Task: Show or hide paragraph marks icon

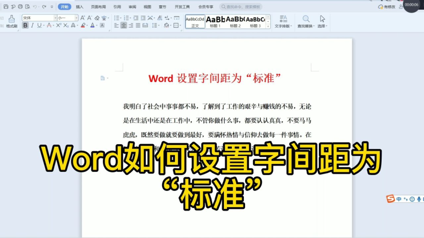Action: [168, 18]
